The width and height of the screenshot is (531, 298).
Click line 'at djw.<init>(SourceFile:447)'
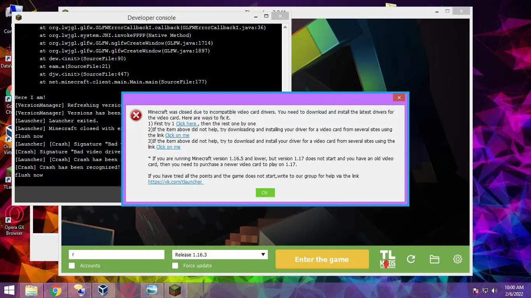[x=84, y=74]
